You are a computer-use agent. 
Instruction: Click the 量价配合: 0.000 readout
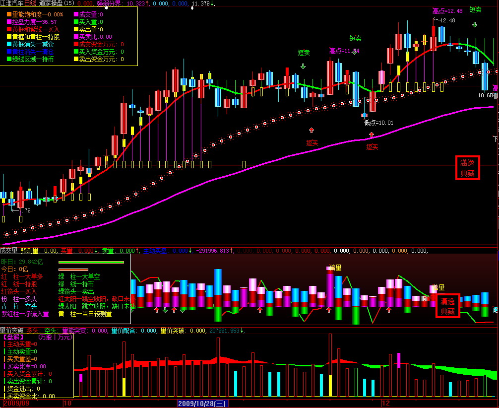134,331
